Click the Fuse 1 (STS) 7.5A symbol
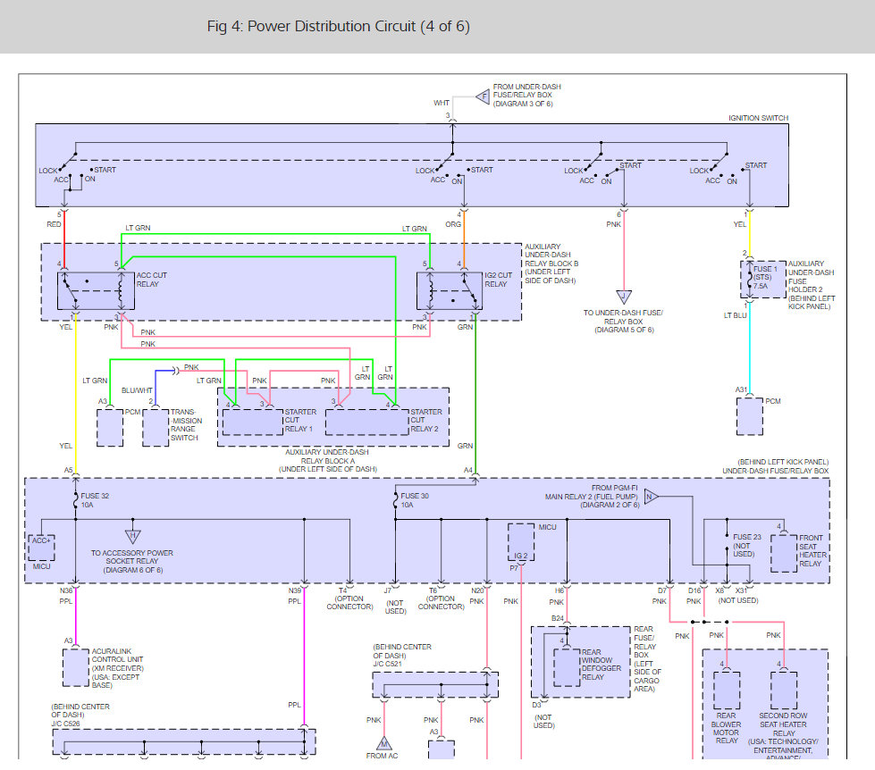875x770 pixels. tap(761, 280)
